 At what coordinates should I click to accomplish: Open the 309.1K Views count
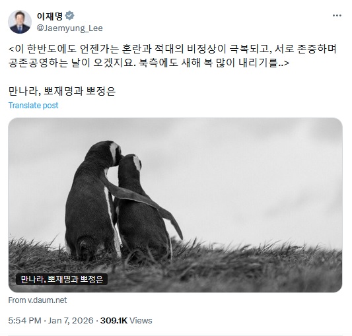tap(126, 320)
